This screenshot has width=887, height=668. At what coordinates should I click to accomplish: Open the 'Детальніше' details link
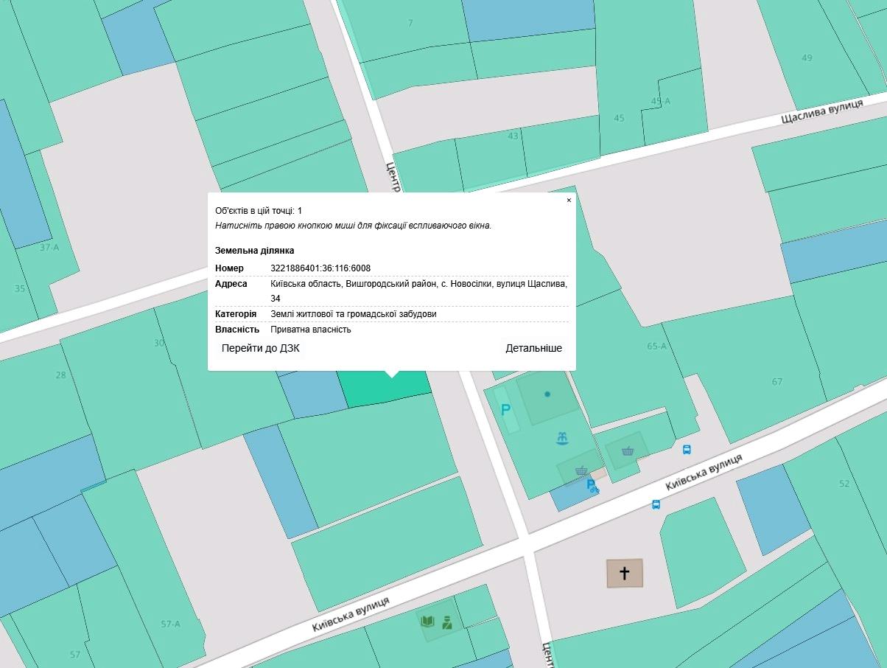pyautogui.click(x=533, y=348)
